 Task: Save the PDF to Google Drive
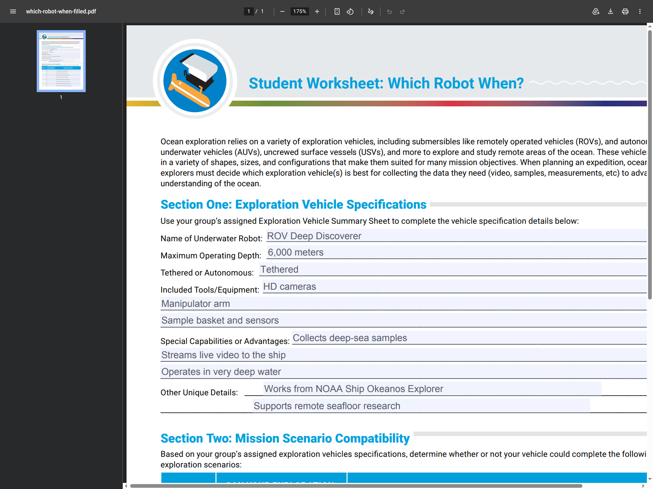point(596,11)
